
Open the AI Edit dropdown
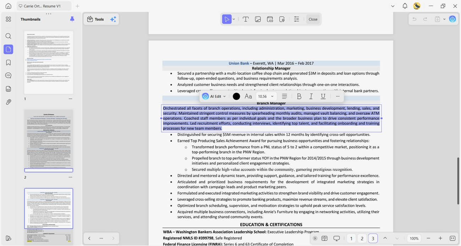click(x=214, y=96)
